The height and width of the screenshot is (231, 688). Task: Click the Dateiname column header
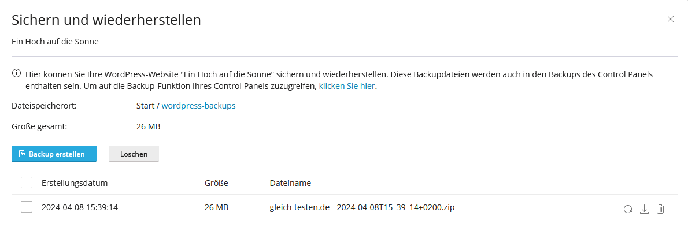coord(290,183)
